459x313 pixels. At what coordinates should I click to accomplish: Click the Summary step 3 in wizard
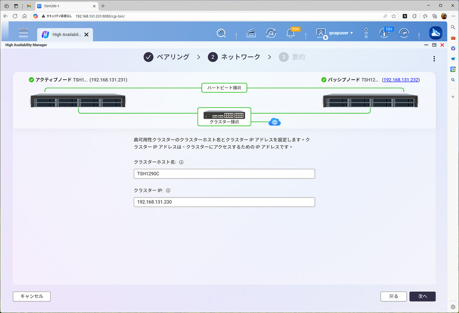pyautogui.click(x=292, y=57)
